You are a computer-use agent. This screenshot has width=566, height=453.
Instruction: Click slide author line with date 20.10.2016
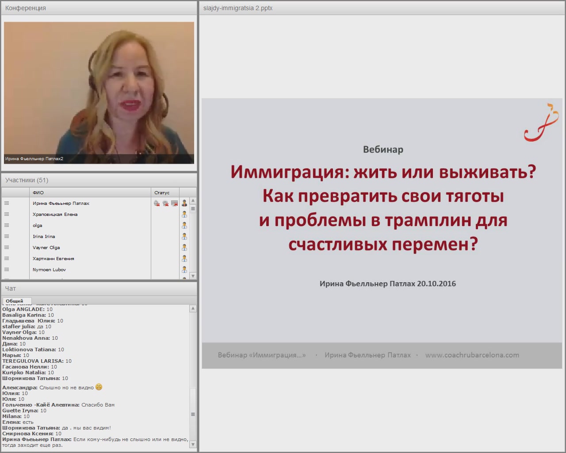pos(388,284)
